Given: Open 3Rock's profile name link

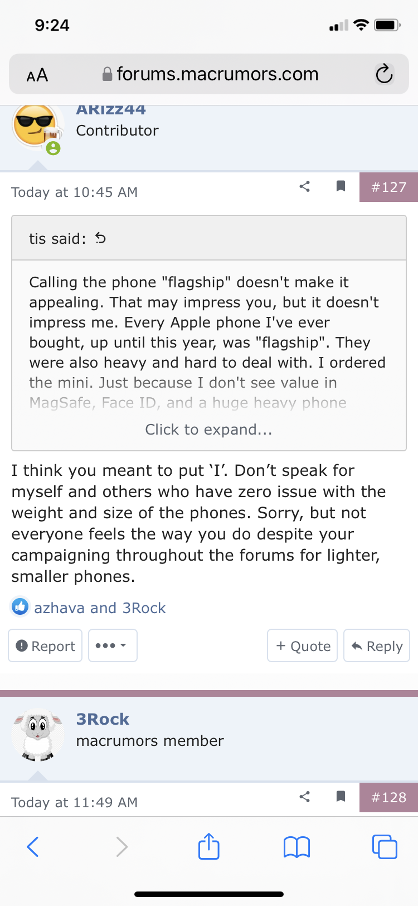Looking at the screenshot, I should 103,719.
